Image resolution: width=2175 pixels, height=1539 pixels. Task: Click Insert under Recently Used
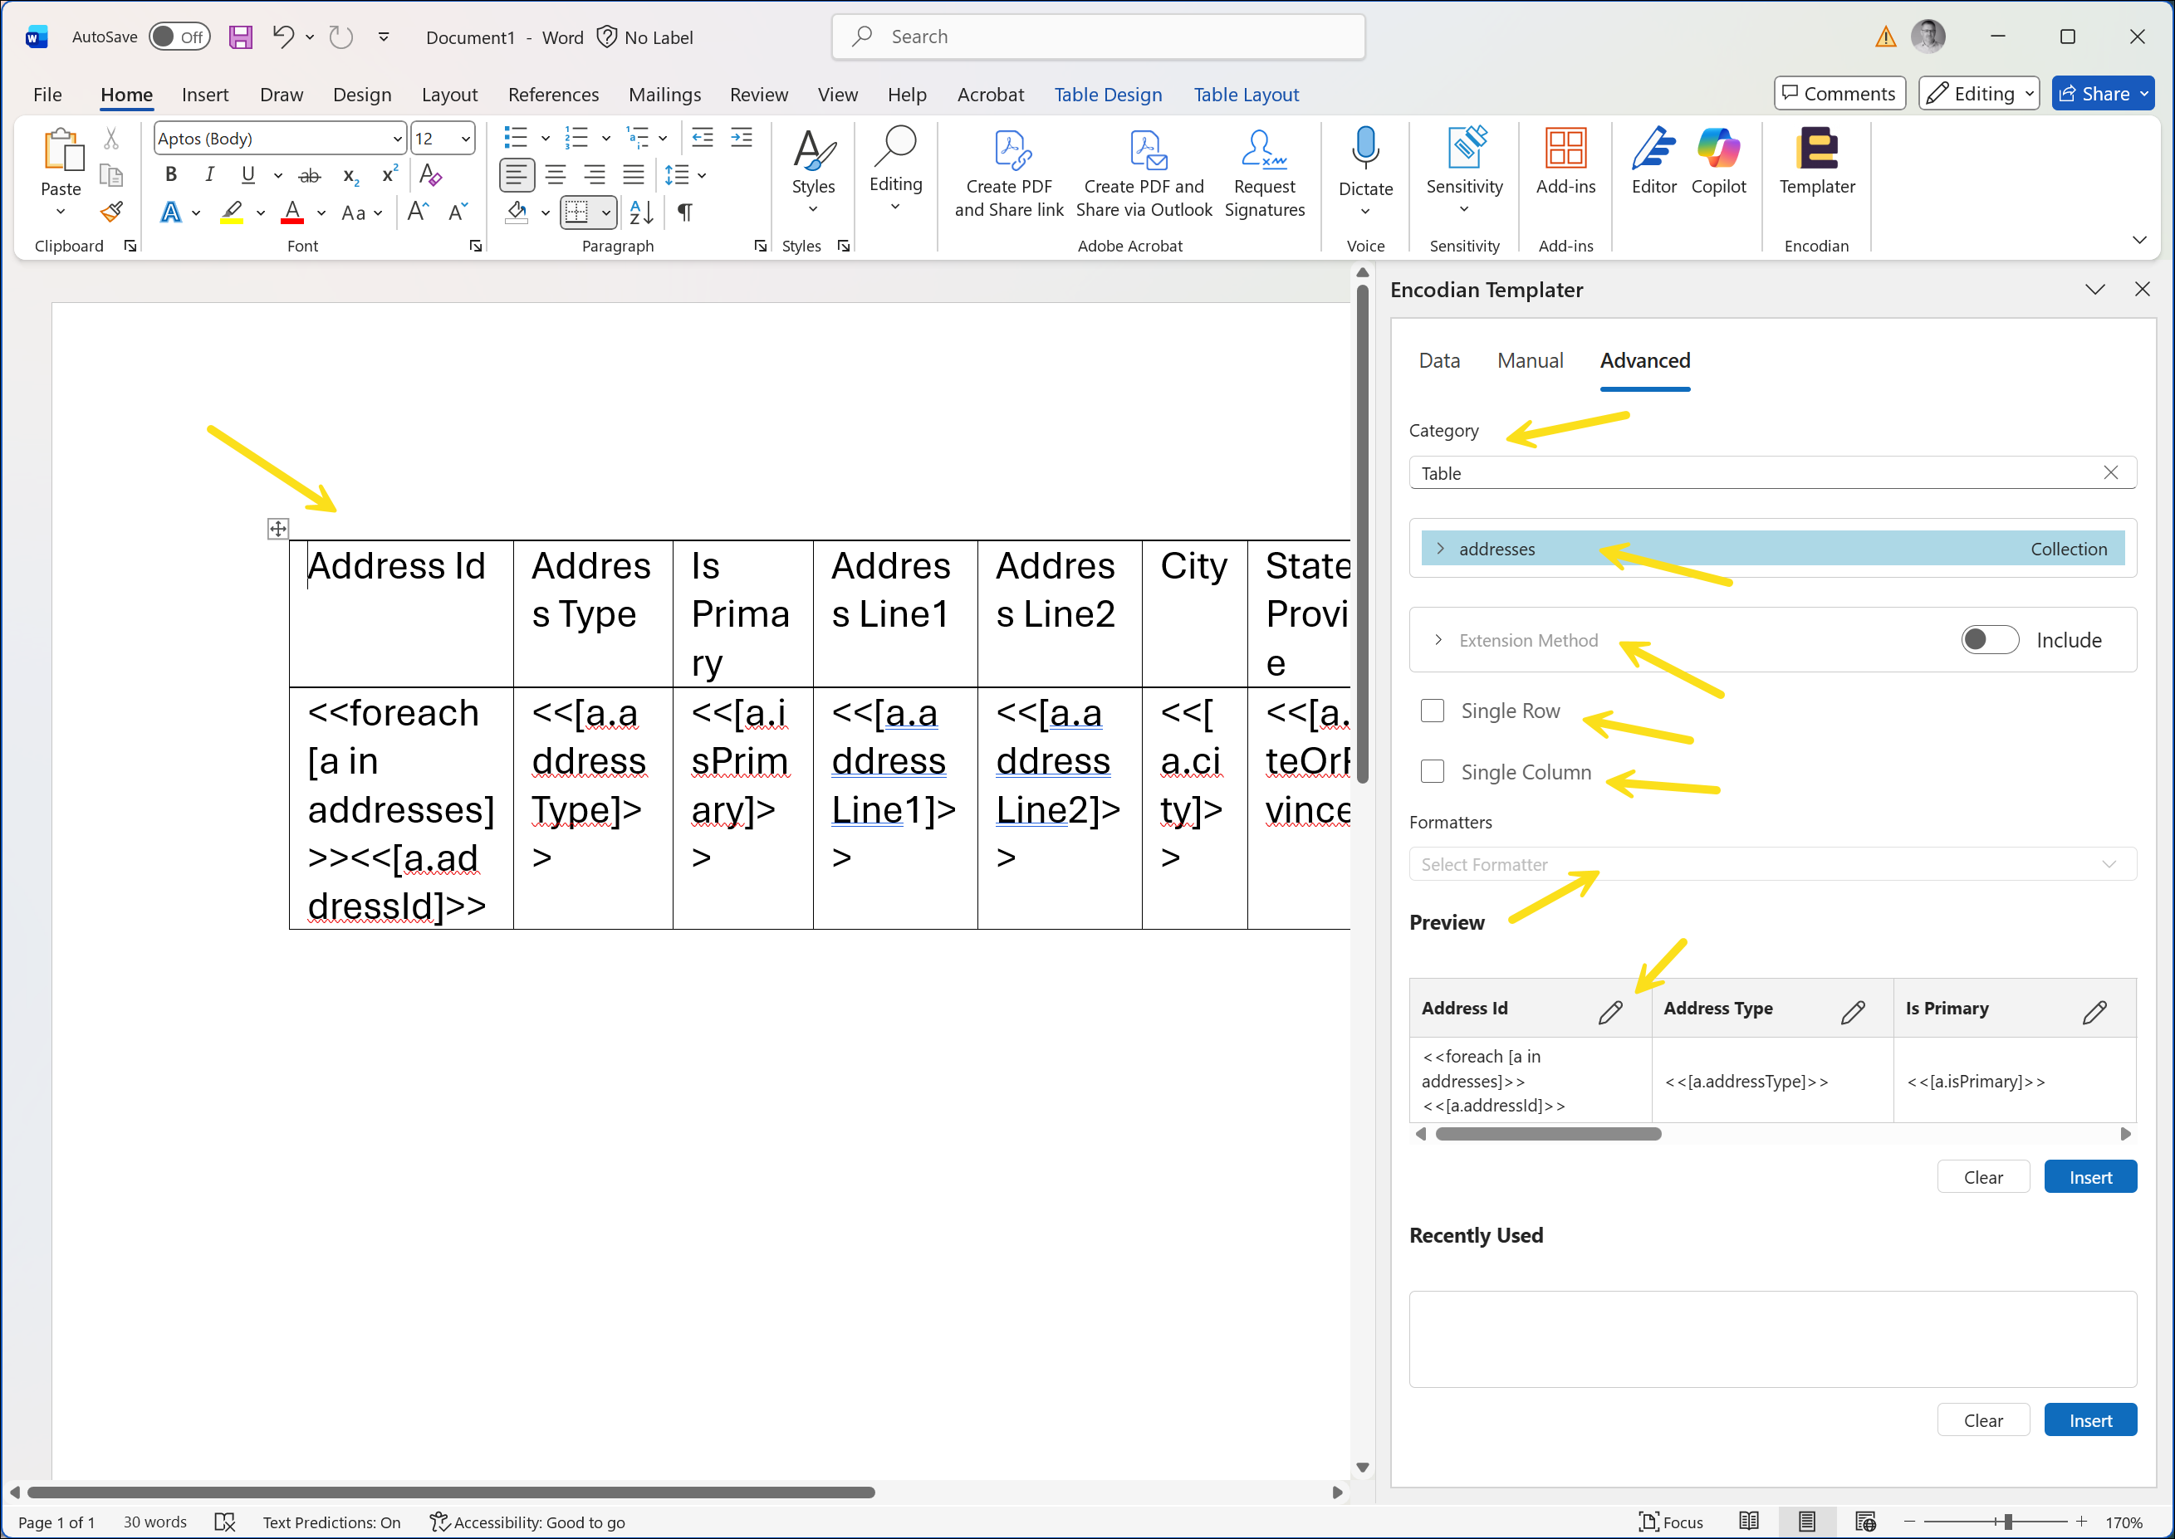[x=2089, y=1420]
